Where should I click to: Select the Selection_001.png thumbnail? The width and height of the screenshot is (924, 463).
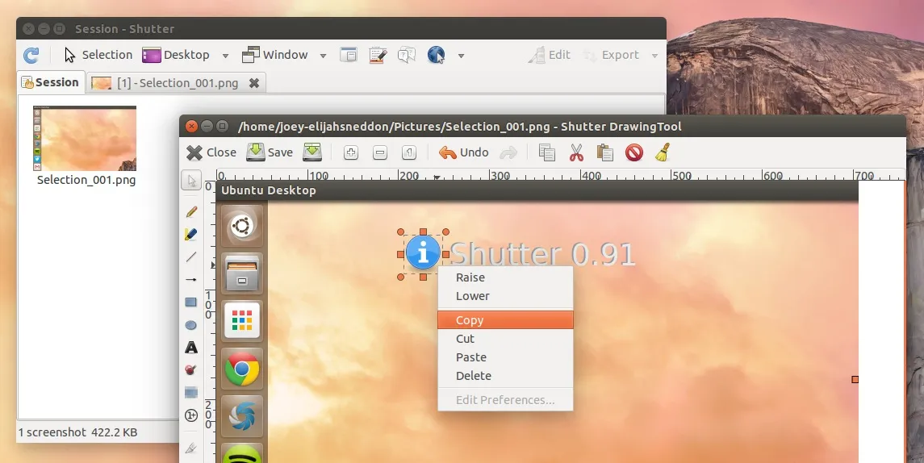85,139
